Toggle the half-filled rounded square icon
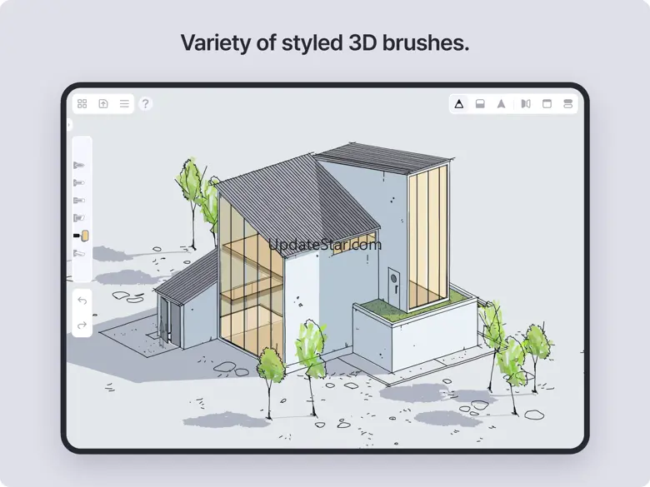Image resolution: width=650 pixels, height=487 pixels. click(x=480, y=103)
